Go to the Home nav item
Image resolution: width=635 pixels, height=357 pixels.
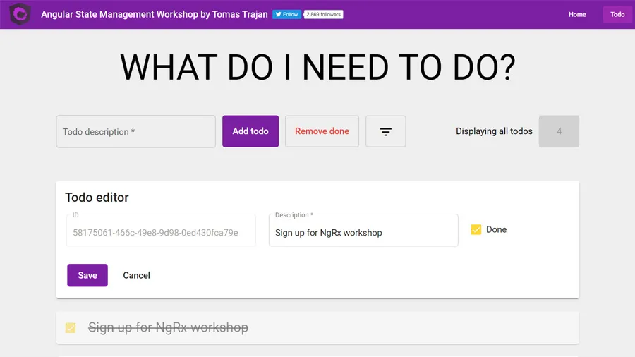point(577,14)
